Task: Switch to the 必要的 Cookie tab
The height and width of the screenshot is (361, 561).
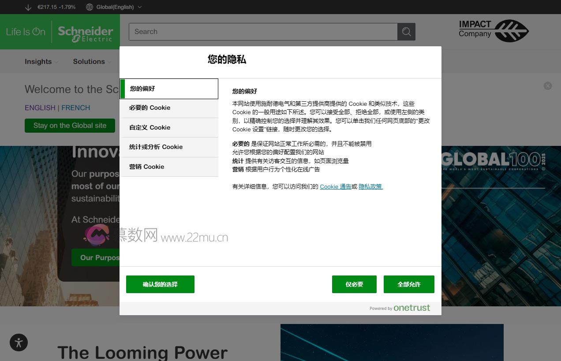Action: pos(169,108)
